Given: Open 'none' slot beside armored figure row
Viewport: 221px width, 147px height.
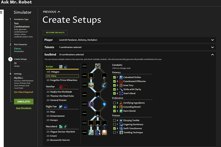Looking at the screenshot, I should (85, 104).
